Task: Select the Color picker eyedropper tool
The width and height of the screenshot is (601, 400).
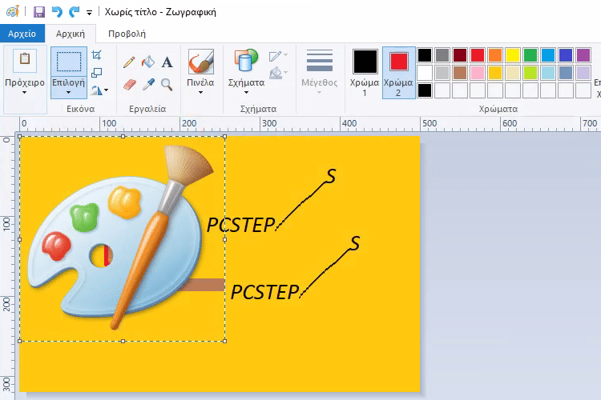Action: click(x=148, y=84)
